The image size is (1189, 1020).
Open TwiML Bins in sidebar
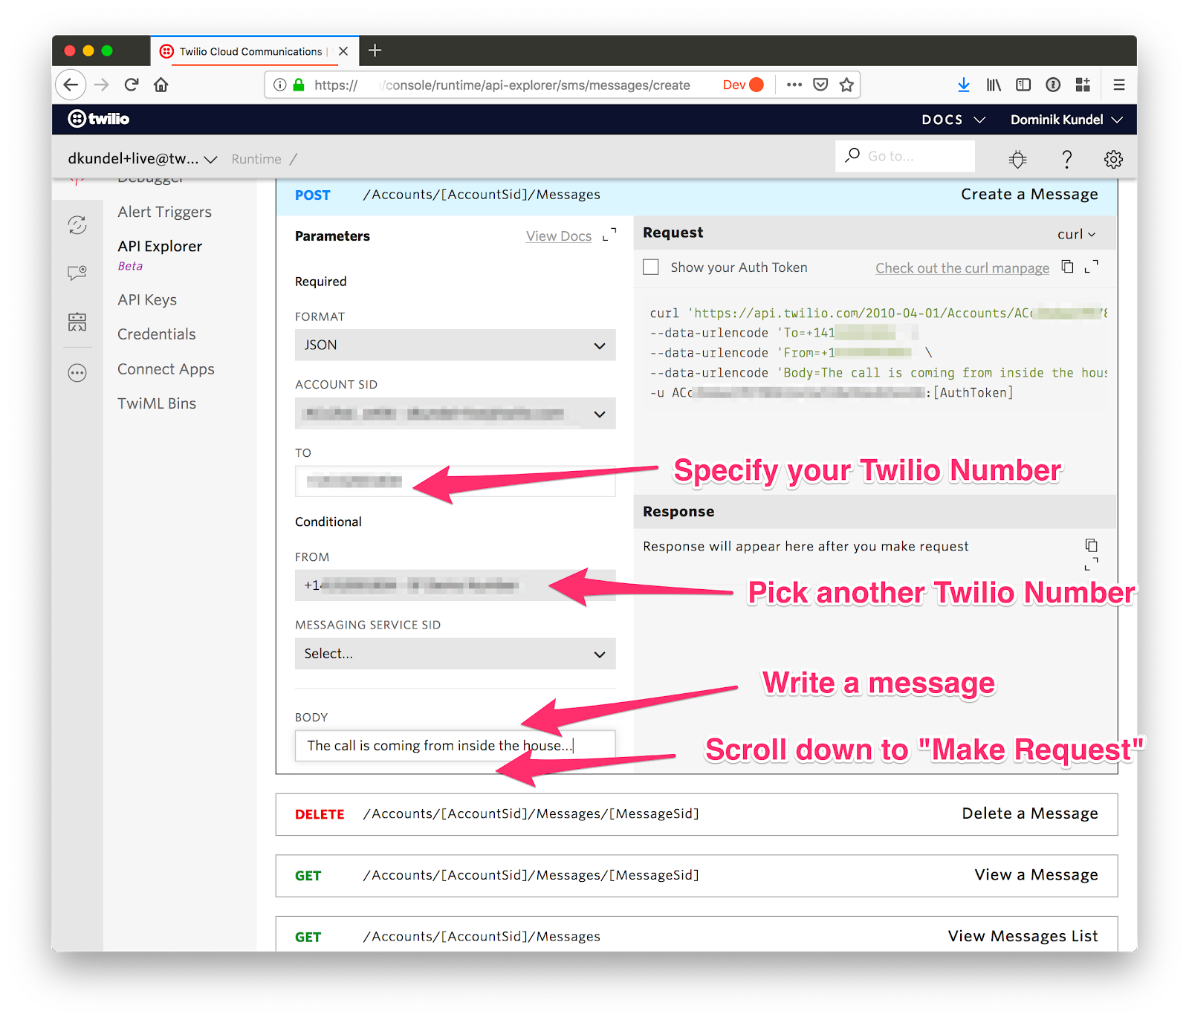coord(157,403)
